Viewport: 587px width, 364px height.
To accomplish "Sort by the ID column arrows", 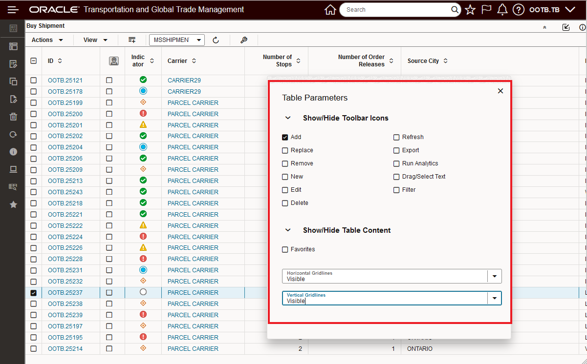I will click(x=60, y=61).
